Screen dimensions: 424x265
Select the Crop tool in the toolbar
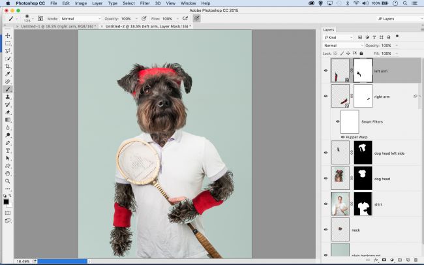8,66
